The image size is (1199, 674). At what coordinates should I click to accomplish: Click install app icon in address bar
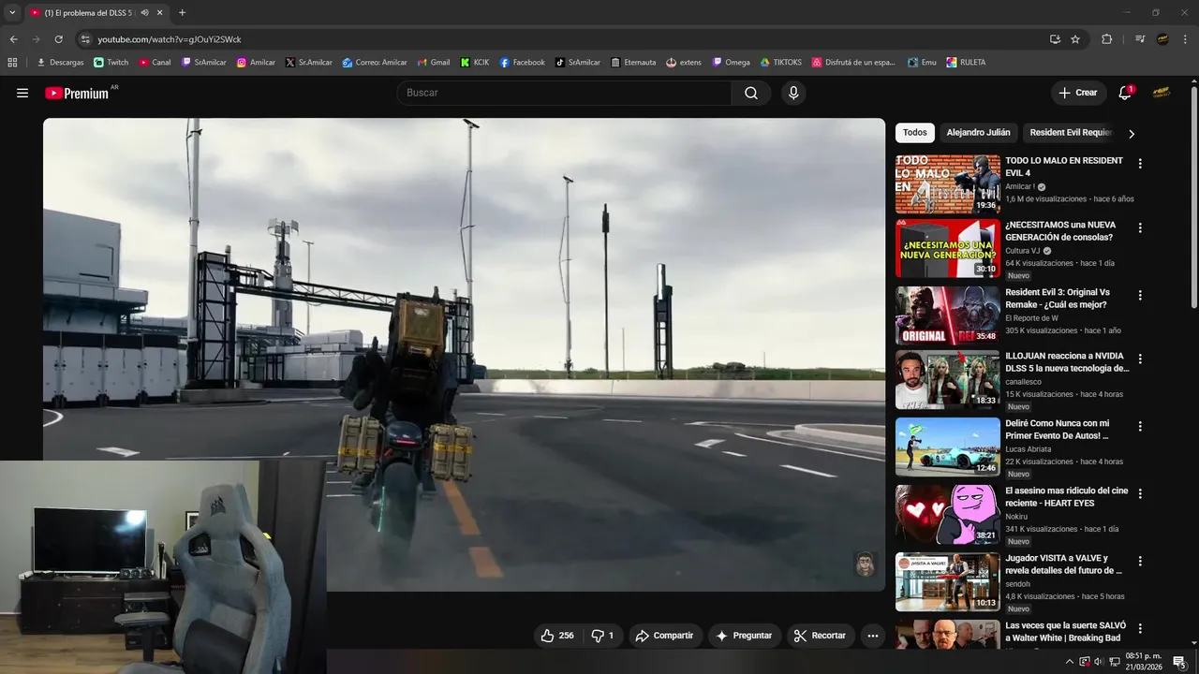click(1055, 39)
